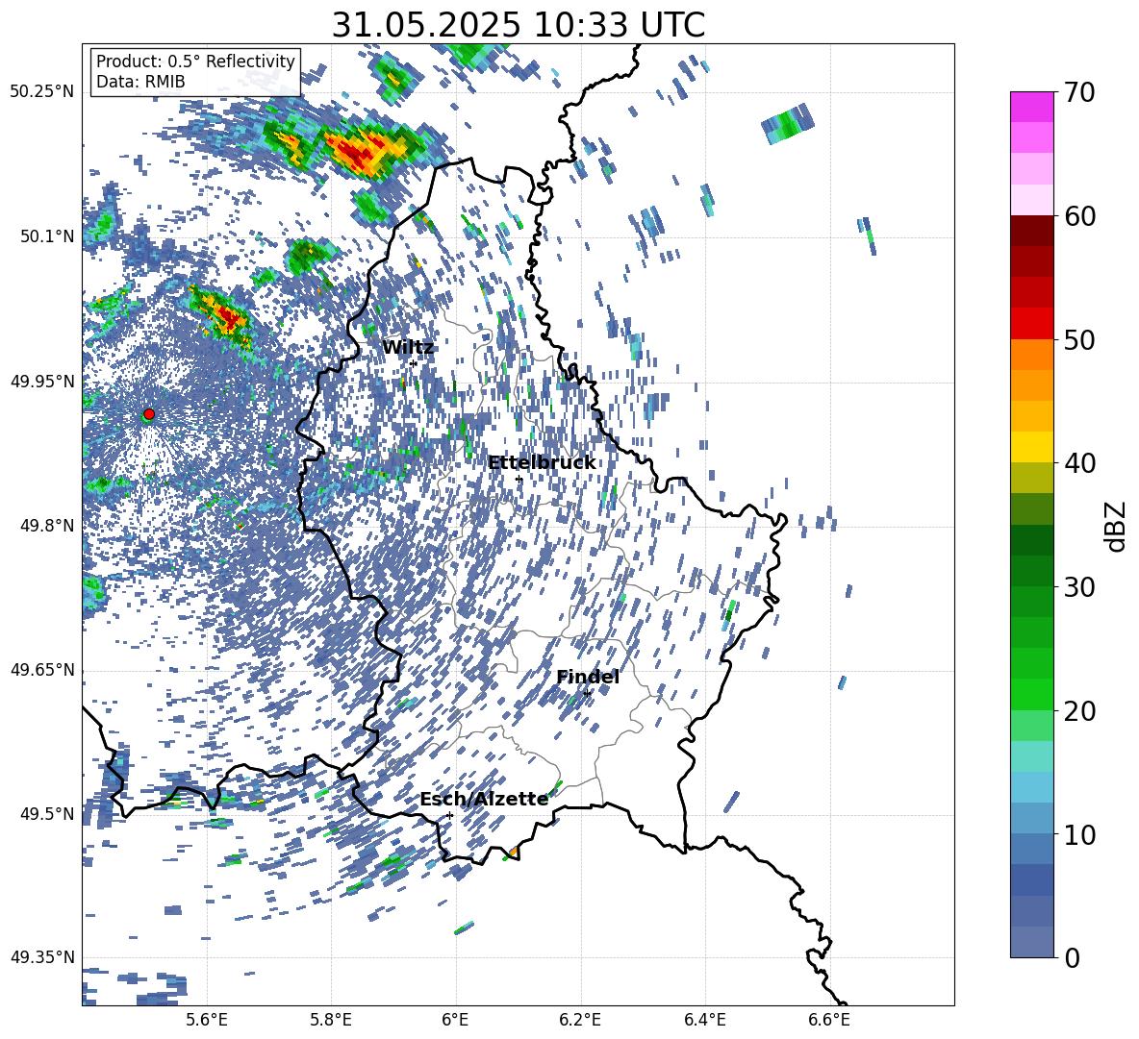This screenshot has width=1139, height=1039.
Task: Click the magenta top colorbar segment
Action: [x=1031, y=107]
